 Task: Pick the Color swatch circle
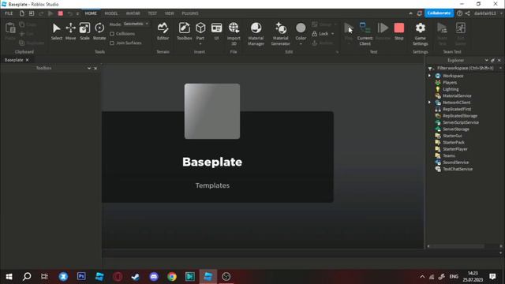pyautogui.click(x=301, y=28)
